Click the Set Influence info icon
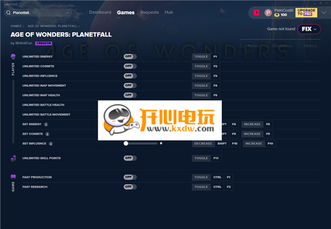Image resolution: width=331 pixels, height=229 pixels. (x=50, y=143)
